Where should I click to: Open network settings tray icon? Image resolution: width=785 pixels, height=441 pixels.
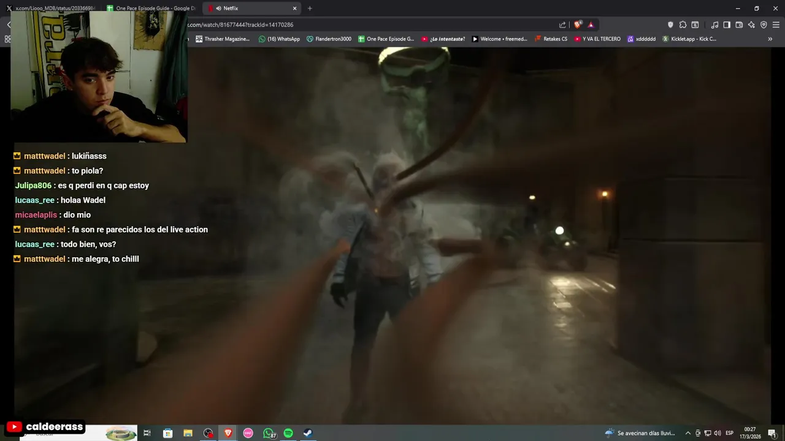[707, 433]
